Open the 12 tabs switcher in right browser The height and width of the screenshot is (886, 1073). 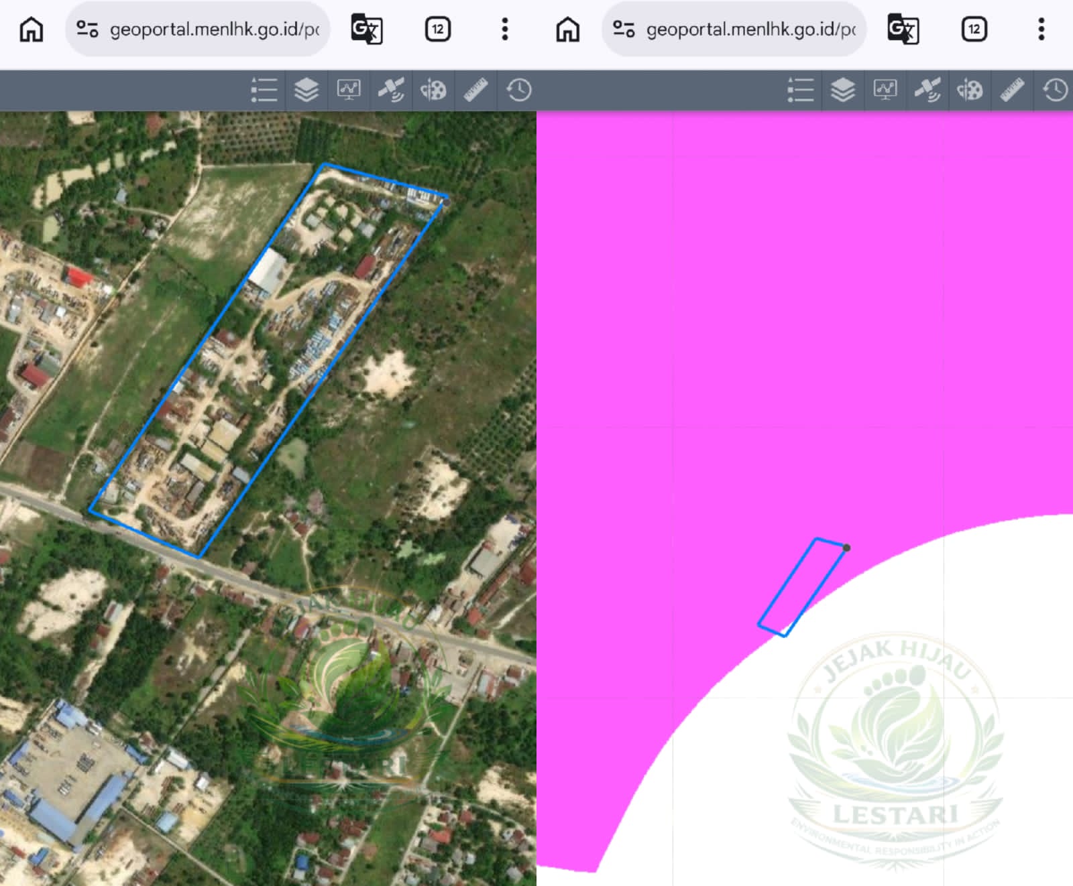[x=974, y=29]
